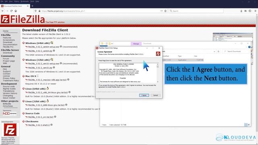Open the Firefox hamburger menu
The height and width of the screenshot is (145, 258).
(255, 11)
